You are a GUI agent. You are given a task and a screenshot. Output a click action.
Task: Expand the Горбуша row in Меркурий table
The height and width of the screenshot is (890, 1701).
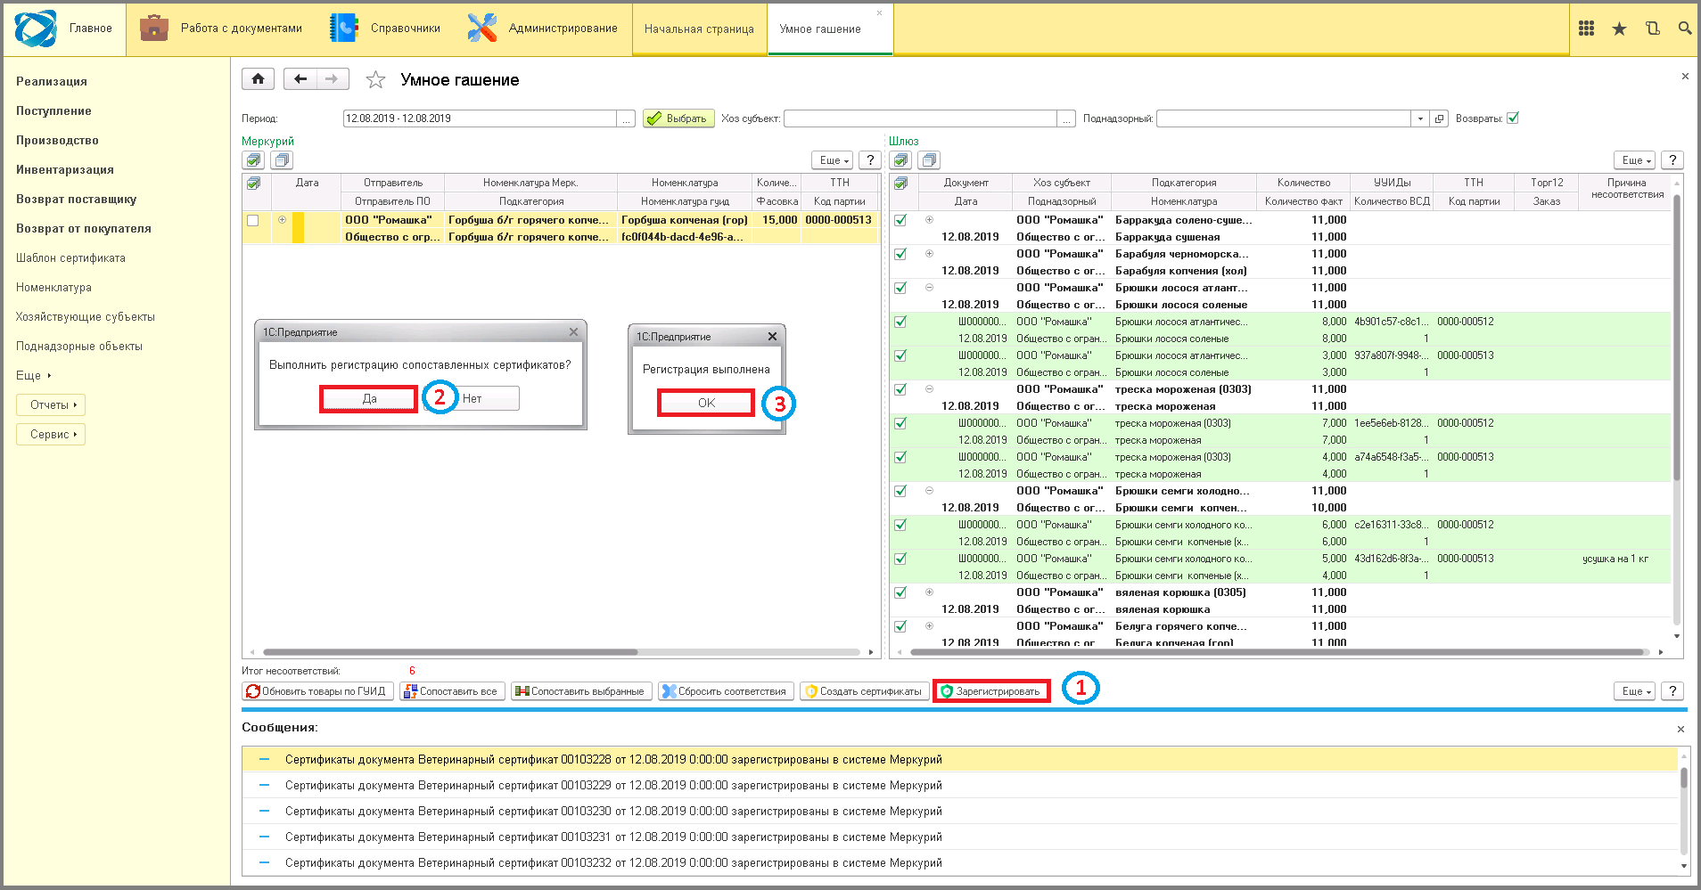pyautogui.click(x=282, y=219)
